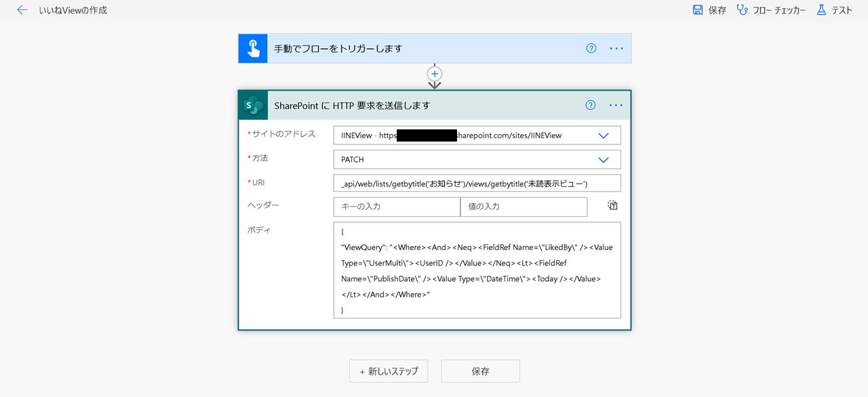The width and height of the screenshot is (868, 397).
Task: Click テスト text in top bar
Action: (842, 10)
